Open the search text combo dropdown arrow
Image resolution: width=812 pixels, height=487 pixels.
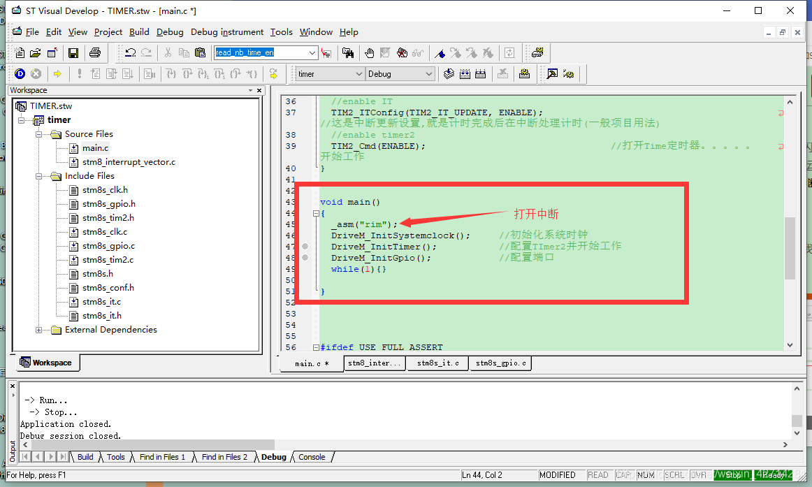click(x=312, y=53)
